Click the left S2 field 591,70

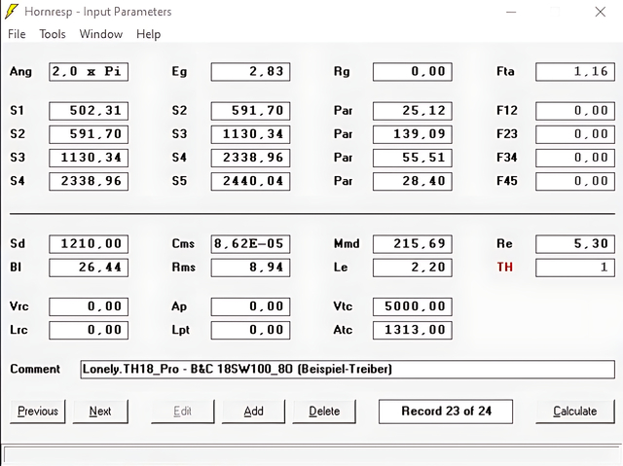89,134
